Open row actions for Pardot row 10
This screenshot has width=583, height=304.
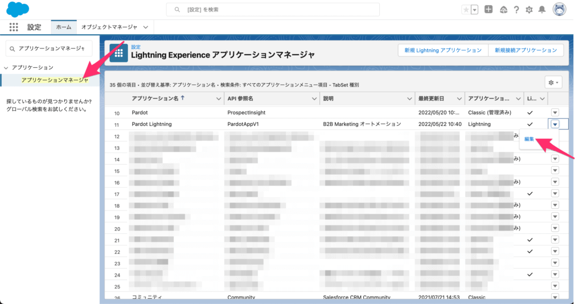tap(555, 113)
